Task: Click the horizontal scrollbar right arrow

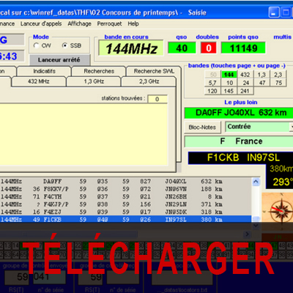Action: 247,234
